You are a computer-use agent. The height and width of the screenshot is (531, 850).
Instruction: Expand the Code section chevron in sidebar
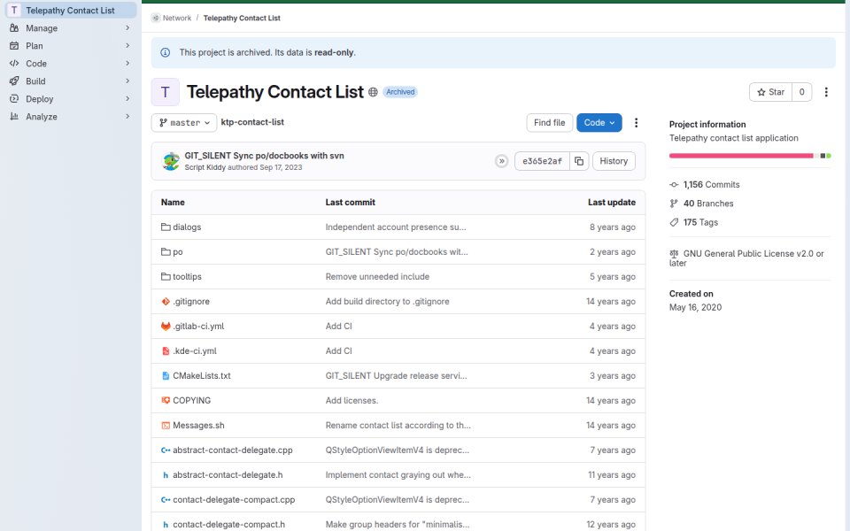pyautogui.click(x=127, y=64)
